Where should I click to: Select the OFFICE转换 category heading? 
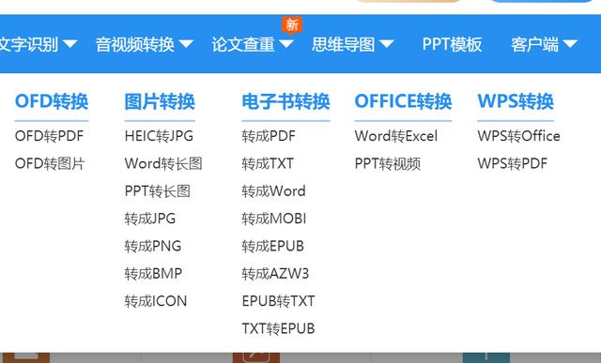(x=403, y=101)
